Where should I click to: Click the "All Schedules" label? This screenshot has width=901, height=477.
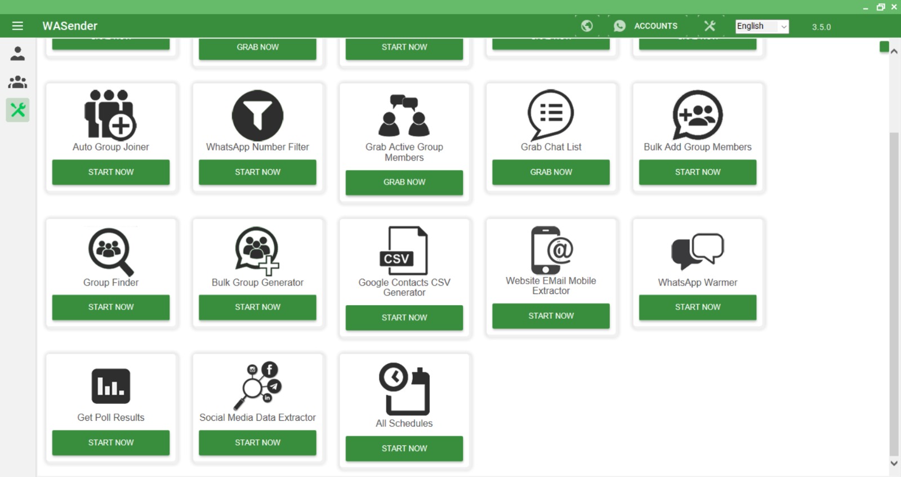pyautogui.click(x=404, y=423)
